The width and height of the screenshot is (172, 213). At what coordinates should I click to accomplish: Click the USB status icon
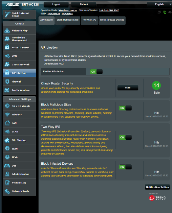[170, 12]
